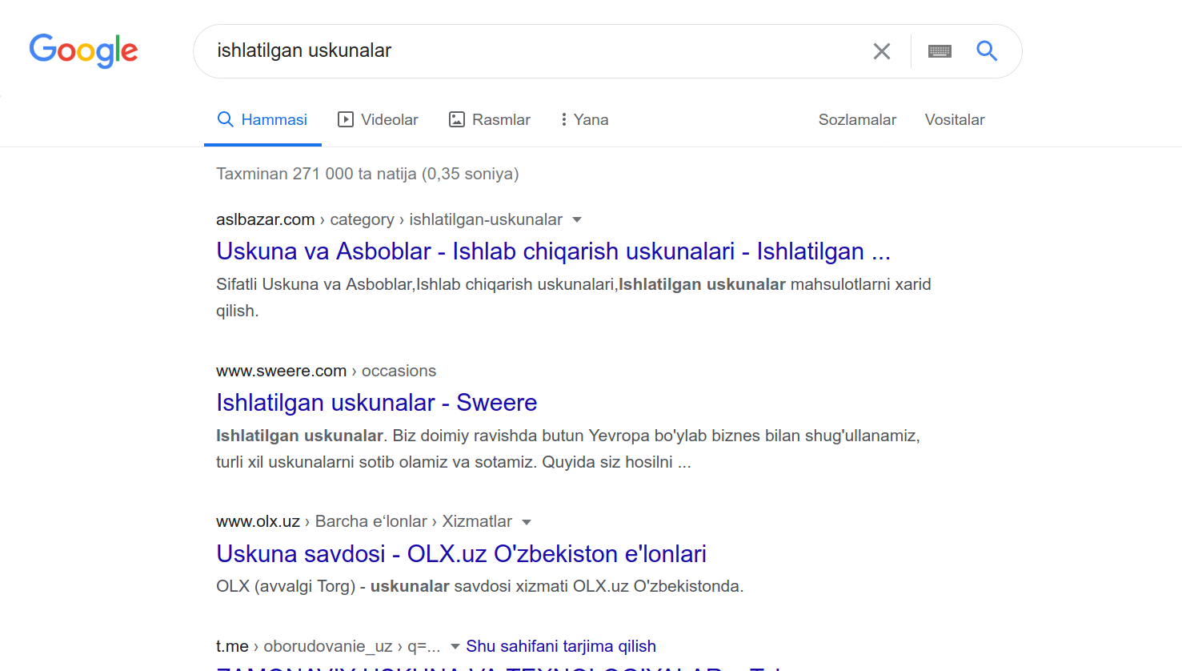
Task: Expand dropdown arrow next to aslbazar.com result
Action: pyautogui.click(x=577, y=219)
